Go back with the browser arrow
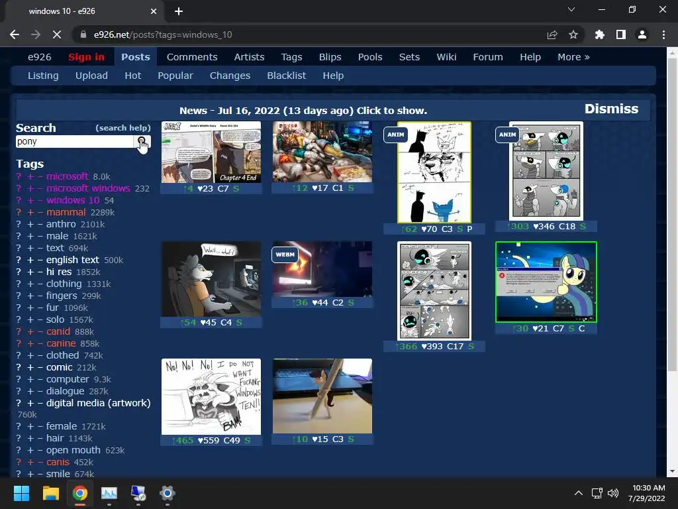 (x=15, y=34)
